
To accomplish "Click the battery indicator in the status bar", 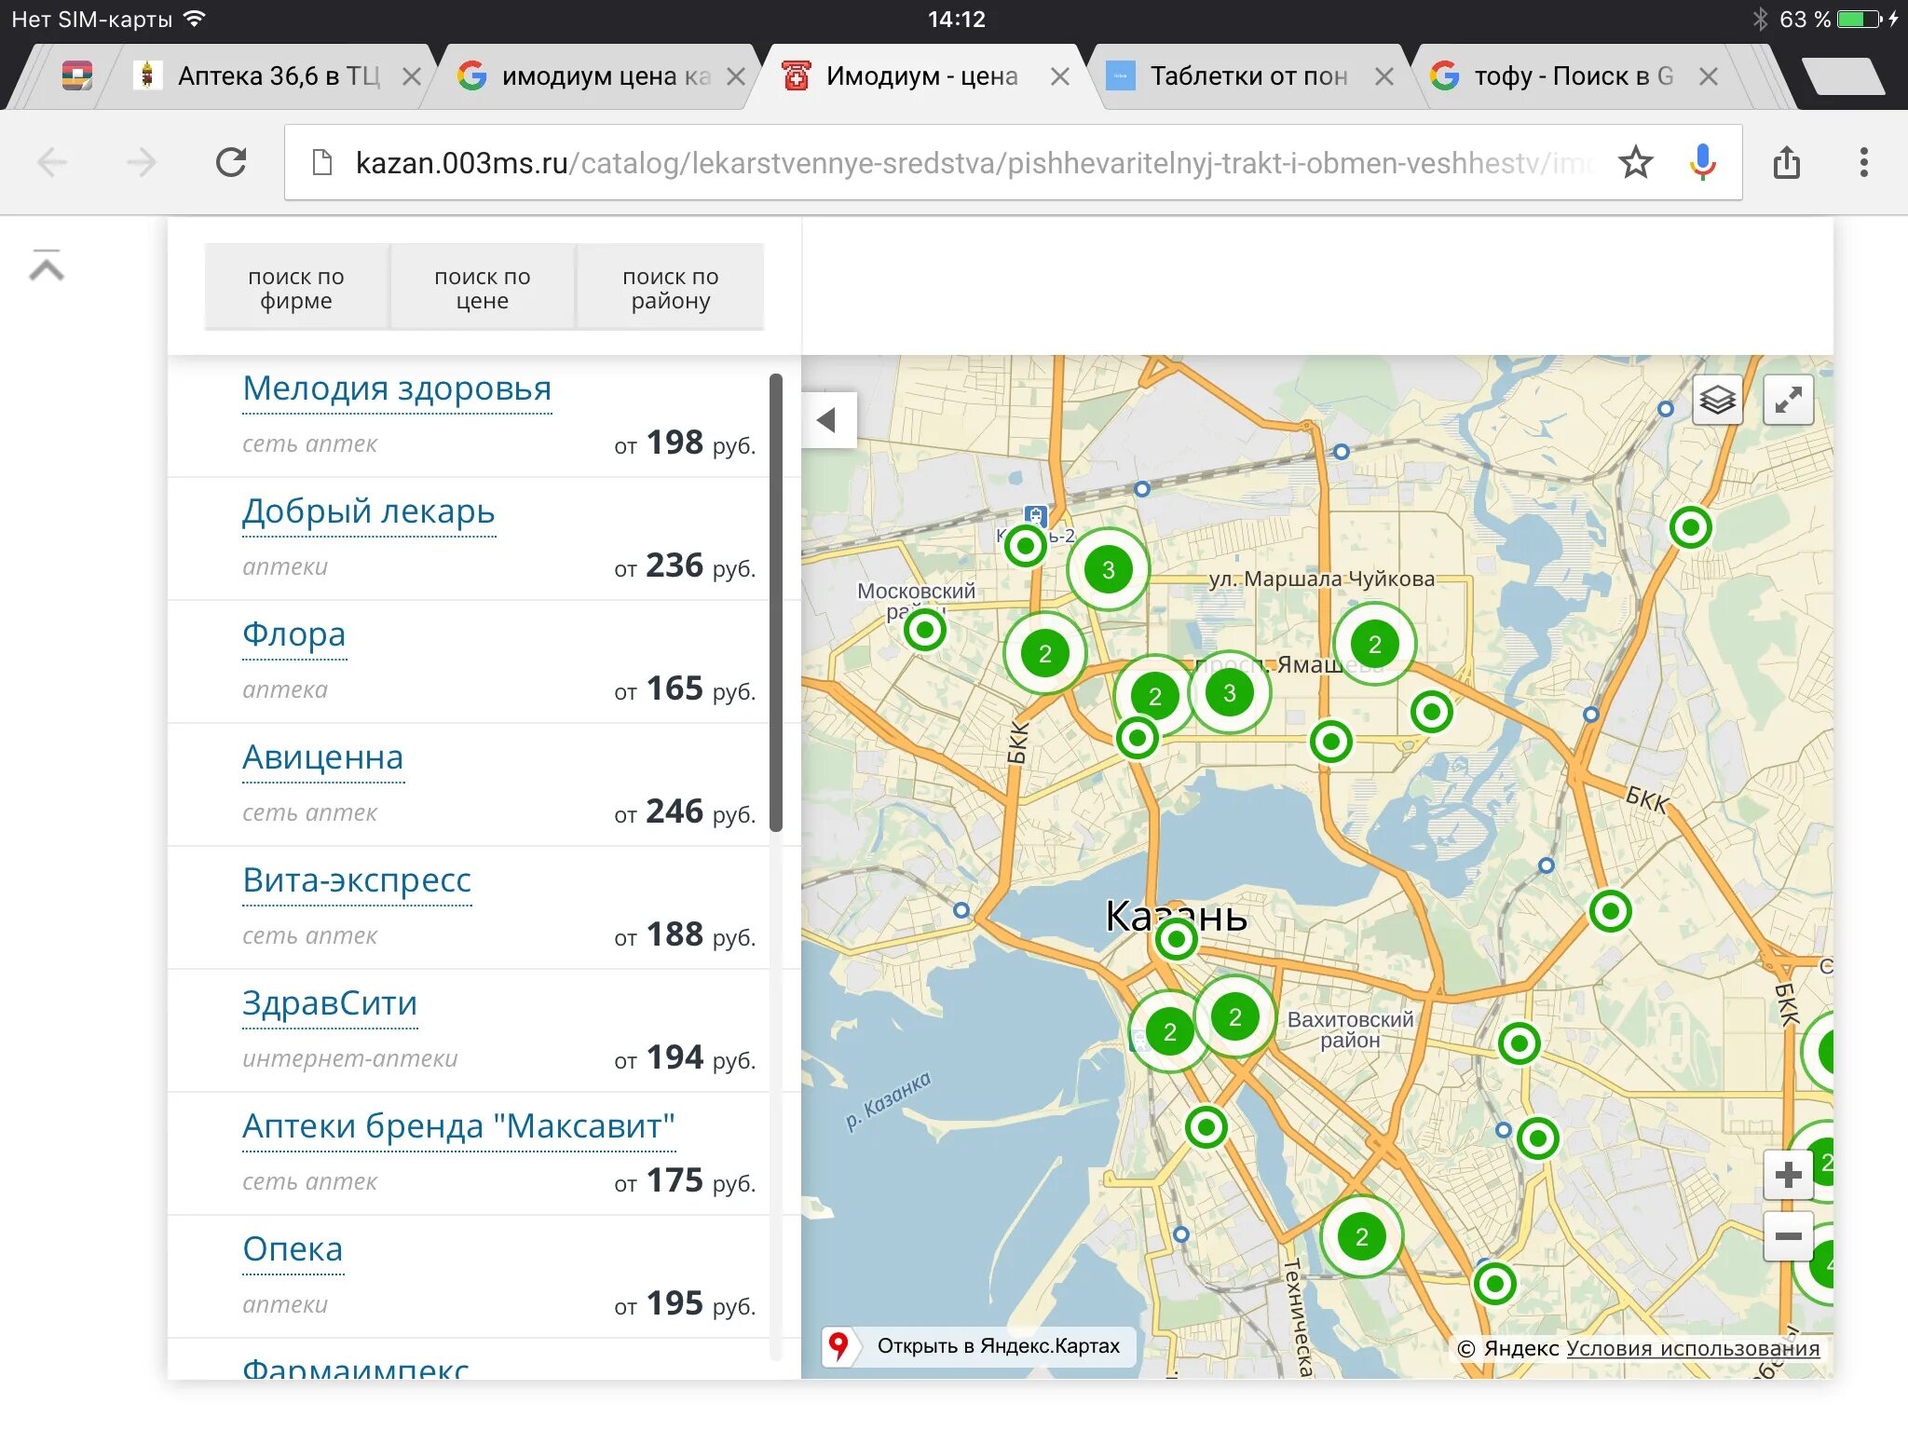I will click(1860, 20).
